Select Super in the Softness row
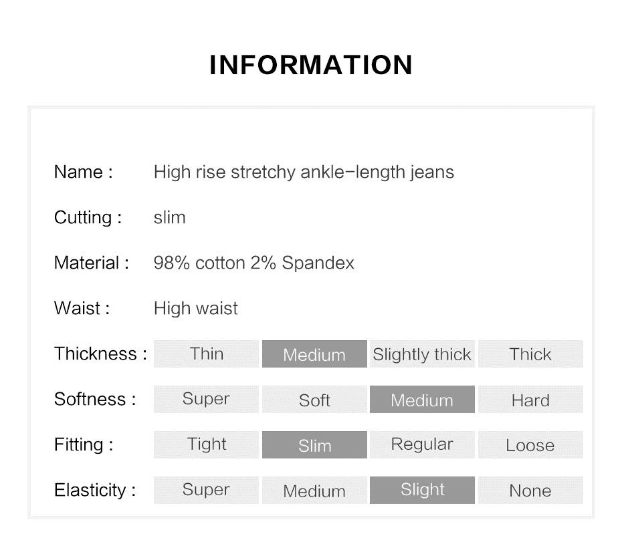 tap(206, 399)
